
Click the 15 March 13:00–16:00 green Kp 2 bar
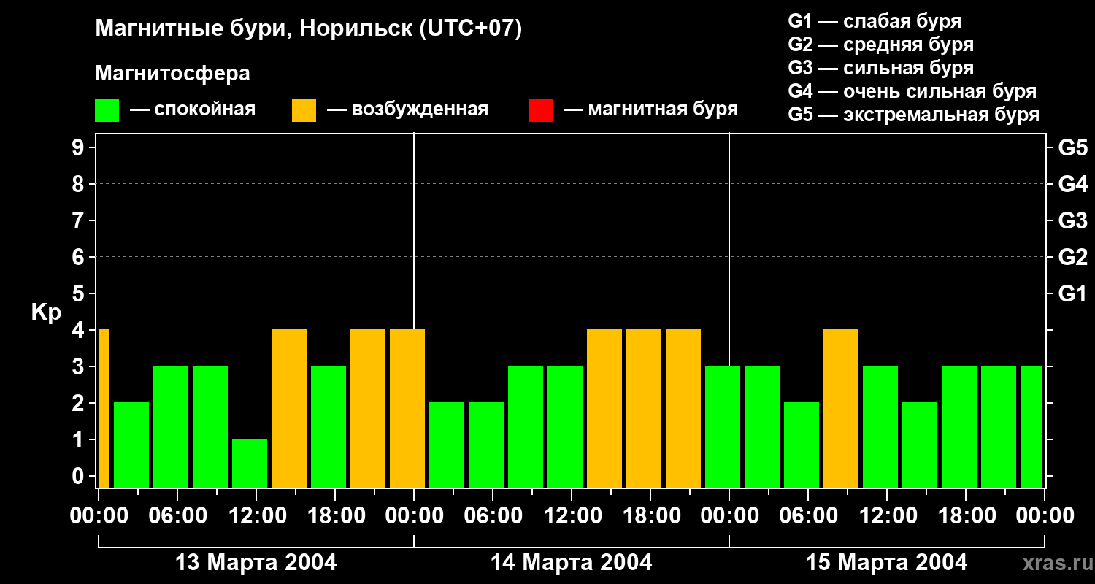coord(920,445)
